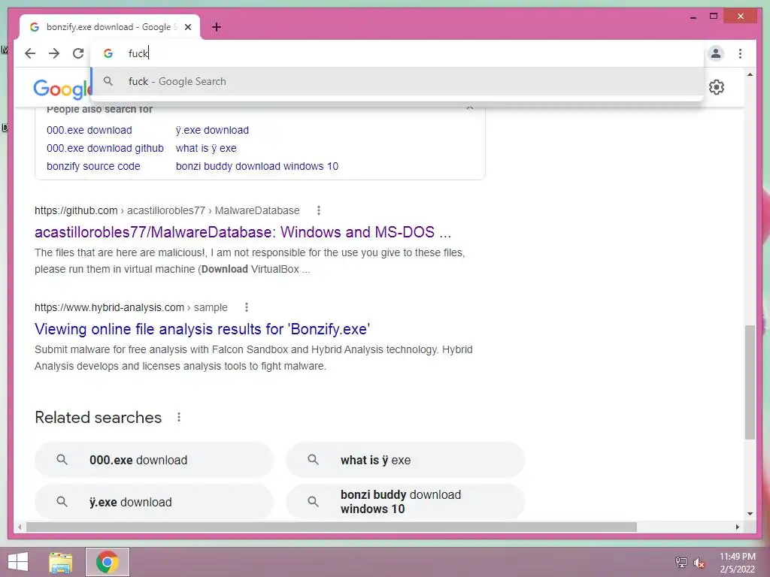Open the '000.exe download github' link
The width and height of the screenshot is (770, 577).
pyautogui.click(x=105, y=148)
